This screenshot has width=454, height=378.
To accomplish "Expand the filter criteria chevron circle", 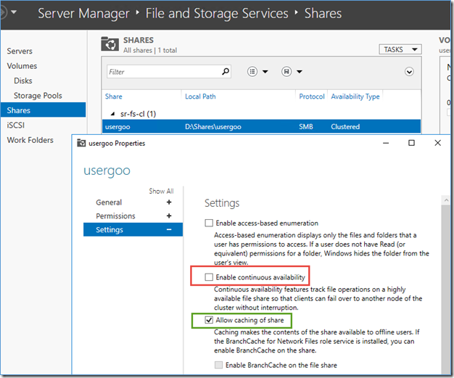I will [x=409, y=72].
